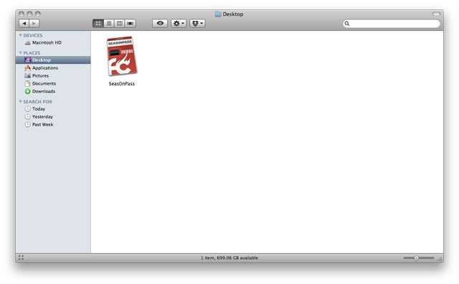Click the icon size slider
The height and width of the screenshot is (284, 459).
(419, 258)
